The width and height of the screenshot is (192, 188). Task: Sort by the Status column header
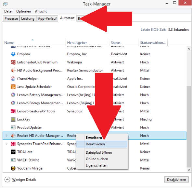(x=123, y=43)
